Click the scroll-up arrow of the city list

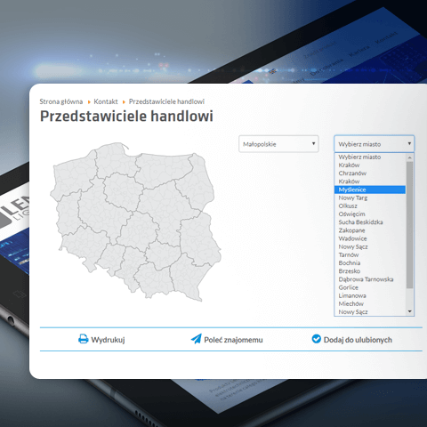click(x=410, y=157)
